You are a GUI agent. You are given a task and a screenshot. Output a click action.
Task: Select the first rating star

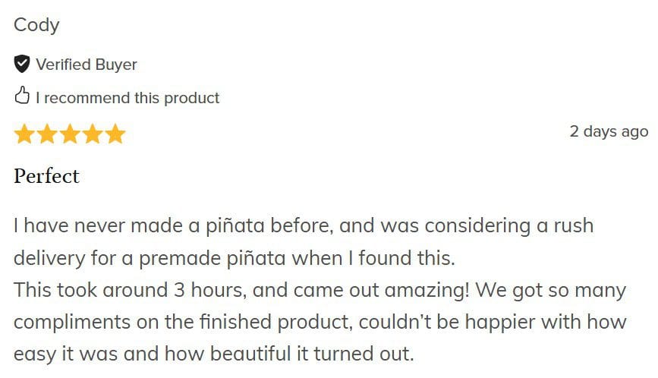[24, 134]
